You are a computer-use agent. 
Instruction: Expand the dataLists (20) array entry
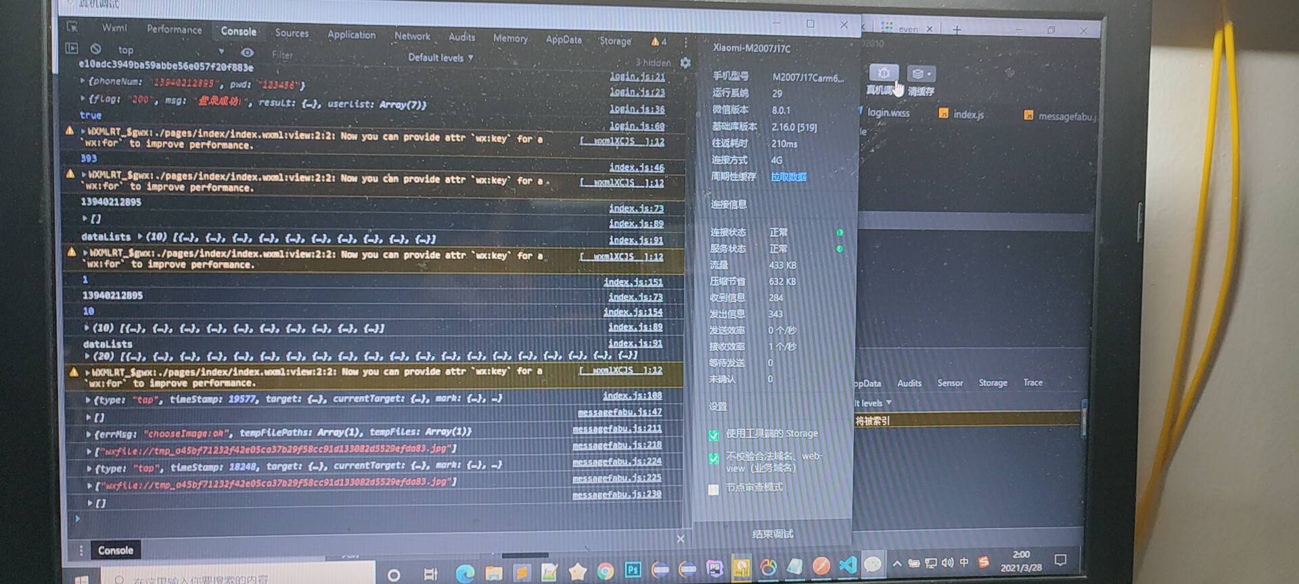(87, 356)
